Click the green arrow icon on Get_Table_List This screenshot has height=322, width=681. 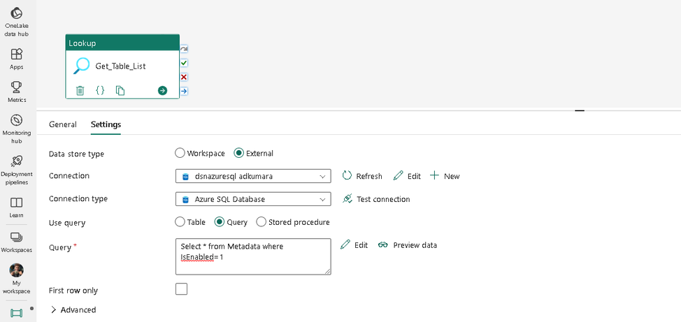162,90
